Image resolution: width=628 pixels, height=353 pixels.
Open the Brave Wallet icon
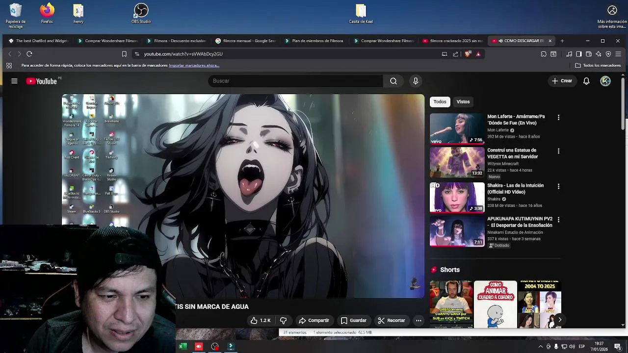[x=589, y=54]
